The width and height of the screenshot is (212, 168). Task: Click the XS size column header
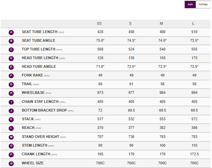coord(99,23)
